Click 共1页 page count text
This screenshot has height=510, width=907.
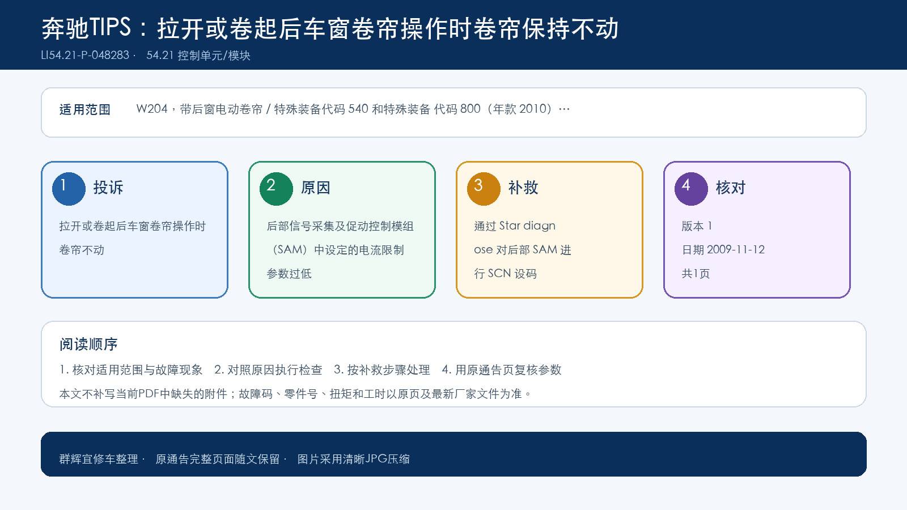(x=696, y=274)
